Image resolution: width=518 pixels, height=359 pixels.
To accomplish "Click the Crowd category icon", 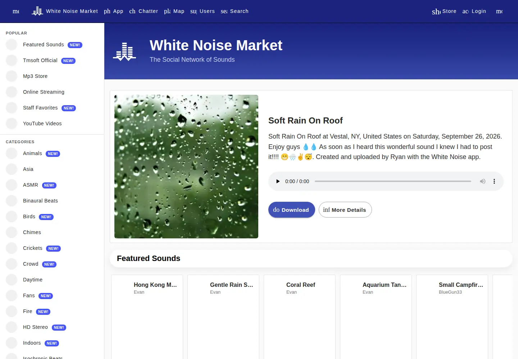I will (12, 264).
